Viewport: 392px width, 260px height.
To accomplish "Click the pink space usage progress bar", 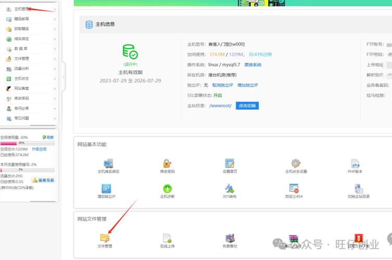I will click(x=21, y=142).
